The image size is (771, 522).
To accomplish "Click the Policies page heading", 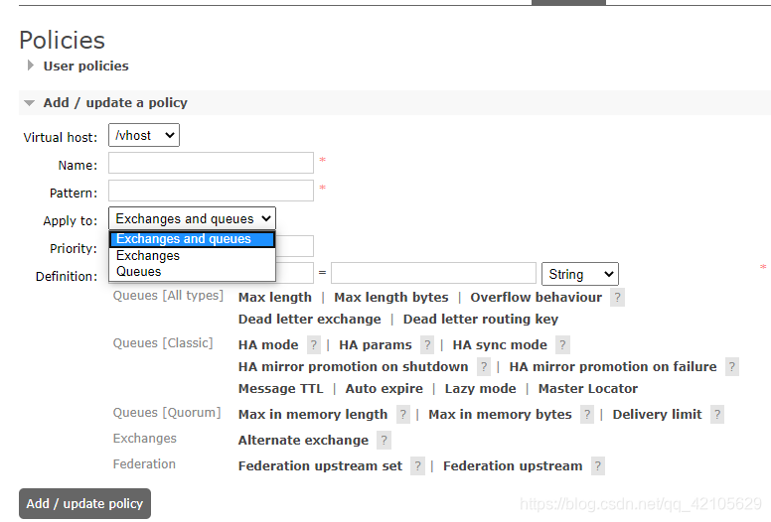I will tap(62, 41).
